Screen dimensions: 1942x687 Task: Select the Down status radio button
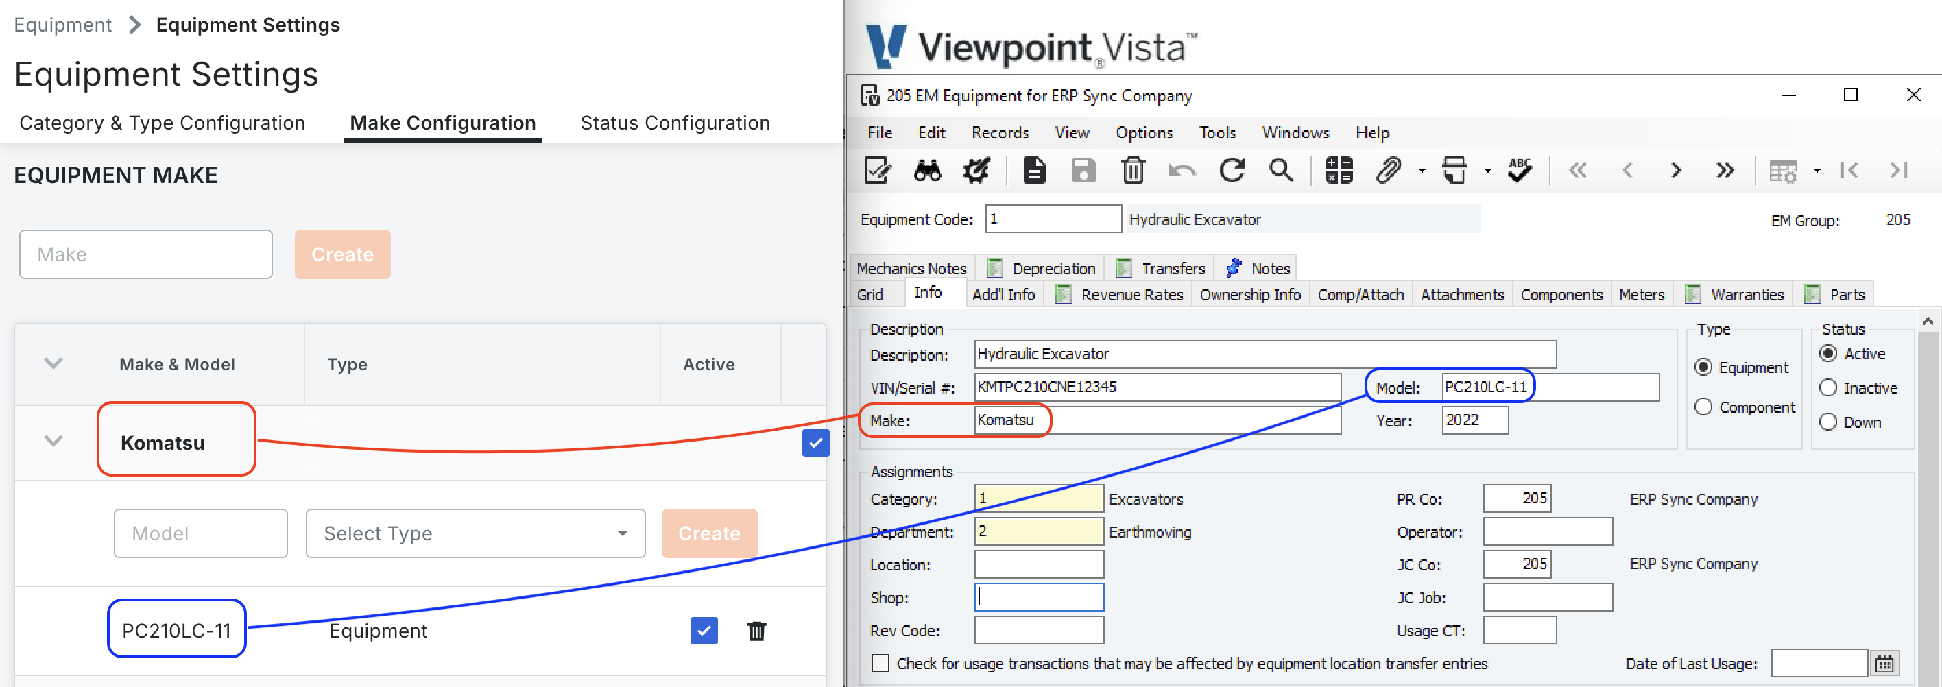1827,422
